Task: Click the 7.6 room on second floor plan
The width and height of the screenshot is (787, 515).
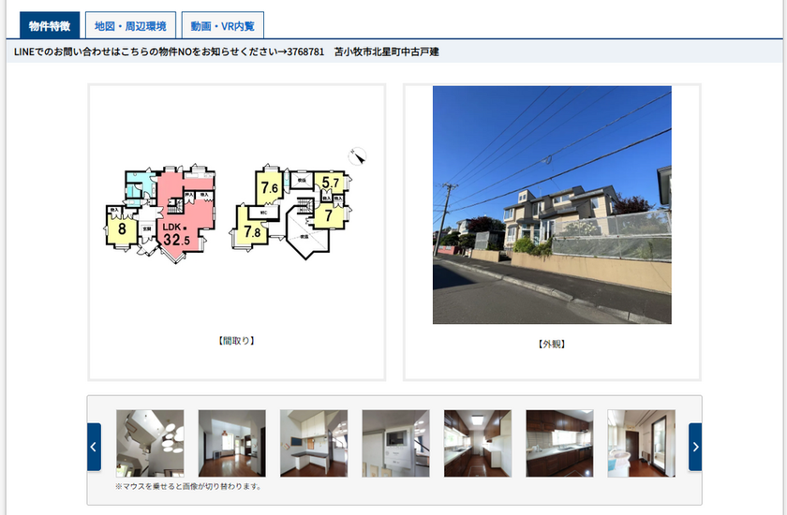Action: (270, 188)
